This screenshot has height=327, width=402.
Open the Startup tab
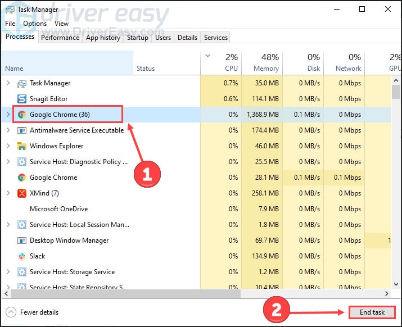tap(138, 38)
